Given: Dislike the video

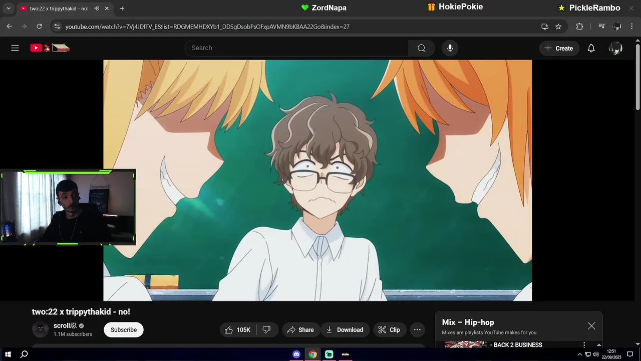Looking at the screenshot, I should 267,330.
